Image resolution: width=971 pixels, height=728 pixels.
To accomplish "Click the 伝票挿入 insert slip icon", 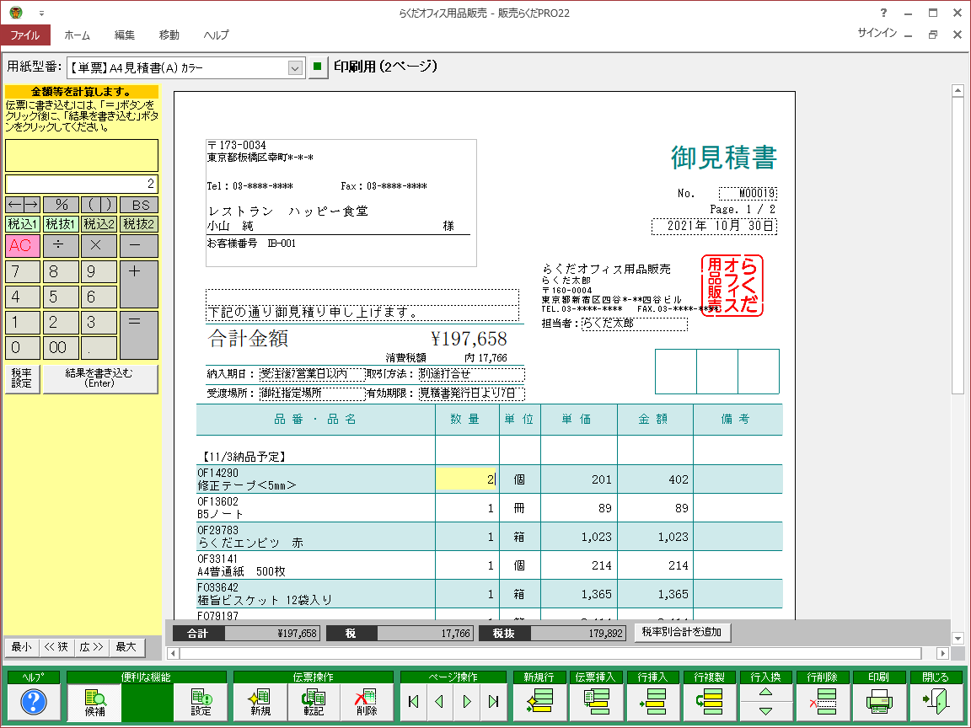I will 596,701.
